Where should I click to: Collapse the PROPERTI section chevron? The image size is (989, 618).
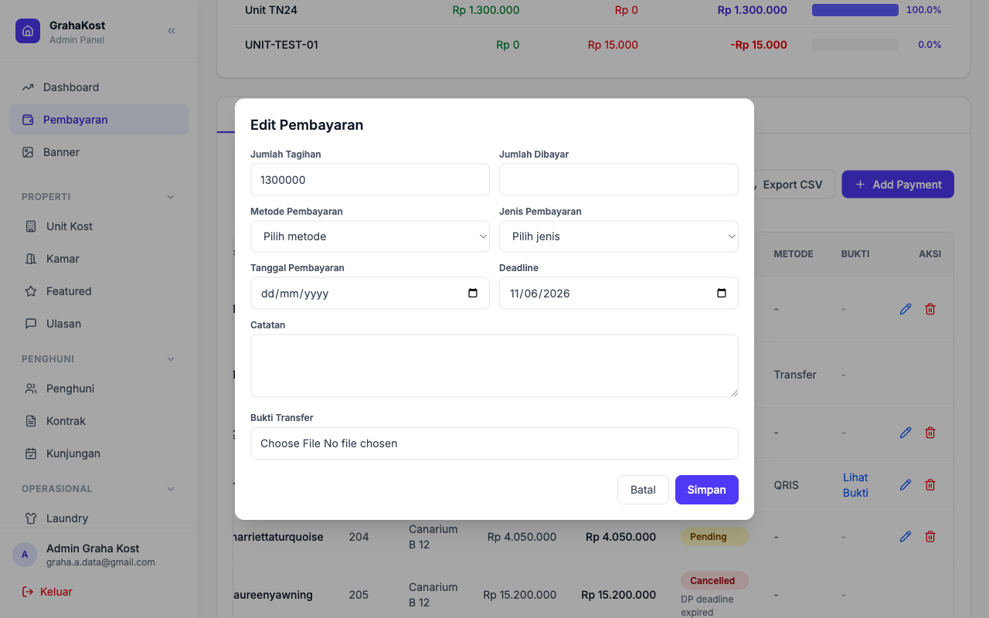coord(171,197)
